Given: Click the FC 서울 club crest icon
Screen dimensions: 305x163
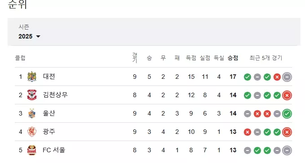Looking at the screenshot, I should coord(32,150).
